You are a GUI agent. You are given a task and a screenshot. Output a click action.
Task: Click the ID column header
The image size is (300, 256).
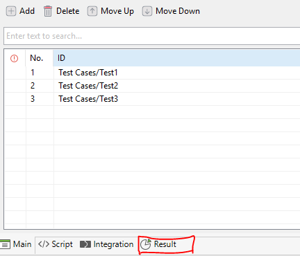[x=176, y=58]
